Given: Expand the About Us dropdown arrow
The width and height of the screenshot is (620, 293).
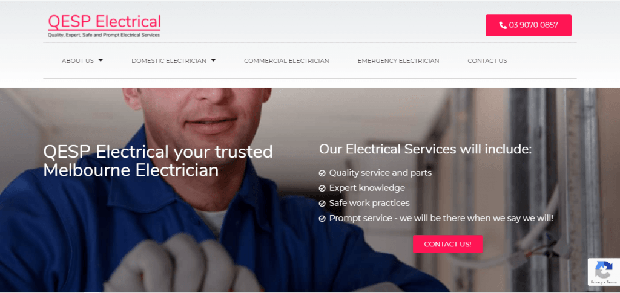Looking at the screenshot, I should [x=101, y=60].
